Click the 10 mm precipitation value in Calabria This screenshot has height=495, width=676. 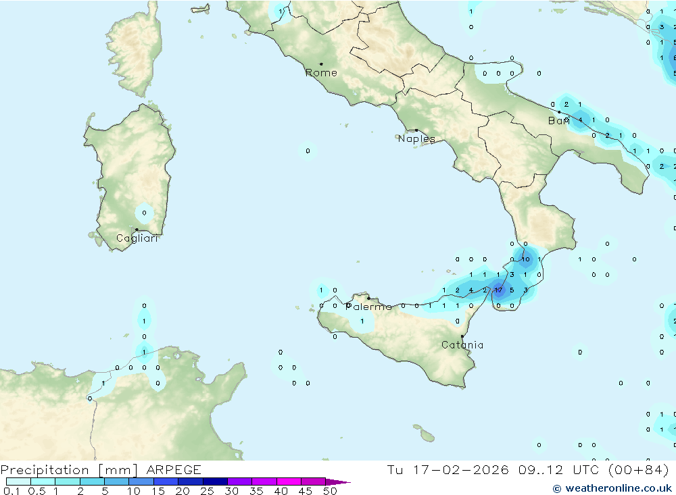tap(526, 259)
